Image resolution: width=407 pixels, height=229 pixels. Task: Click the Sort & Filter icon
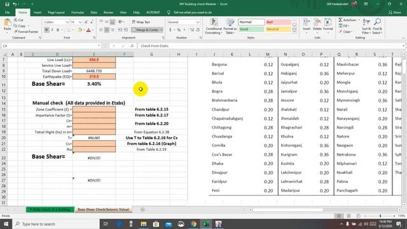tap(366, 22)
